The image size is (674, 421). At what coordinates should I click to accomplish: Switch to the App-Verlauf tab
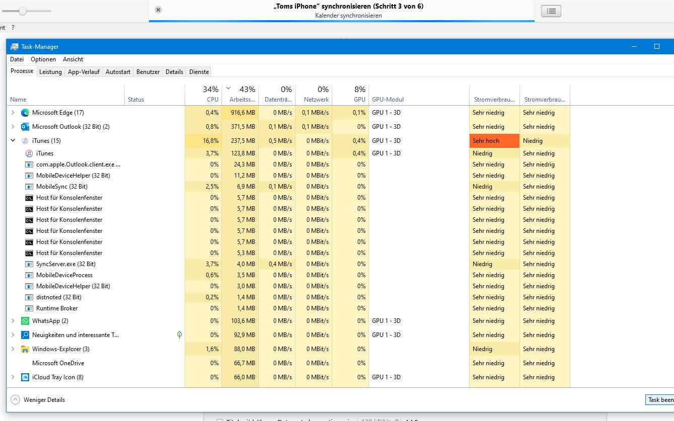[84, 72]
